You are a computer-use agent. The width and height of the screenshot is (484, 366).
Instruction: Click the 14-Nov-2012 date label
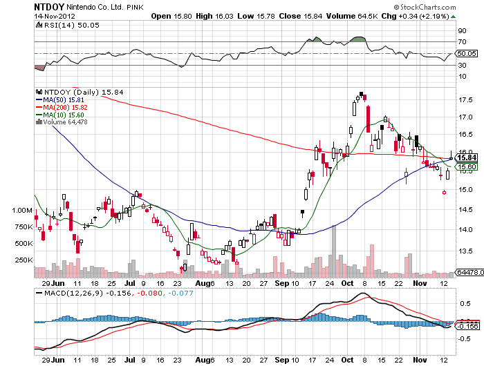(55, 16)
